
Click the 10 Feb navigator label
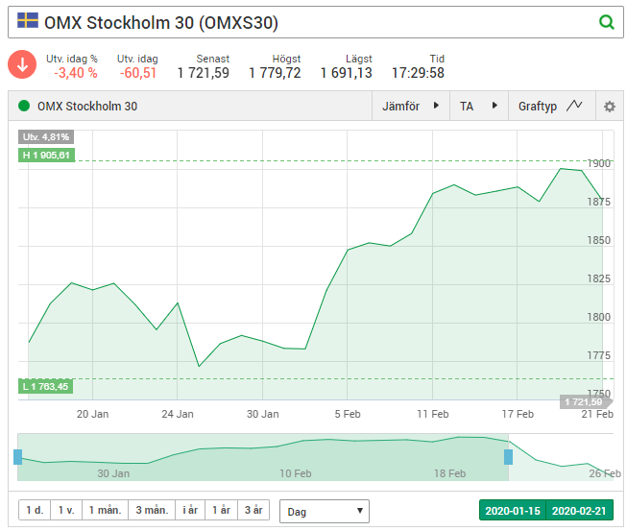(x=296, y=473)
